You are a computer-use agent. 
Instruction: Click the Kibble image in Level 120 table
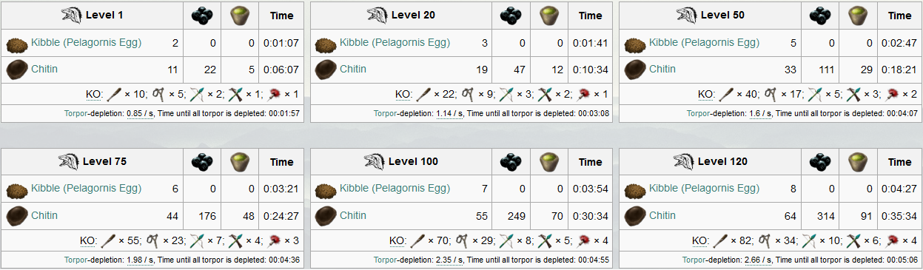pos(635,191)
